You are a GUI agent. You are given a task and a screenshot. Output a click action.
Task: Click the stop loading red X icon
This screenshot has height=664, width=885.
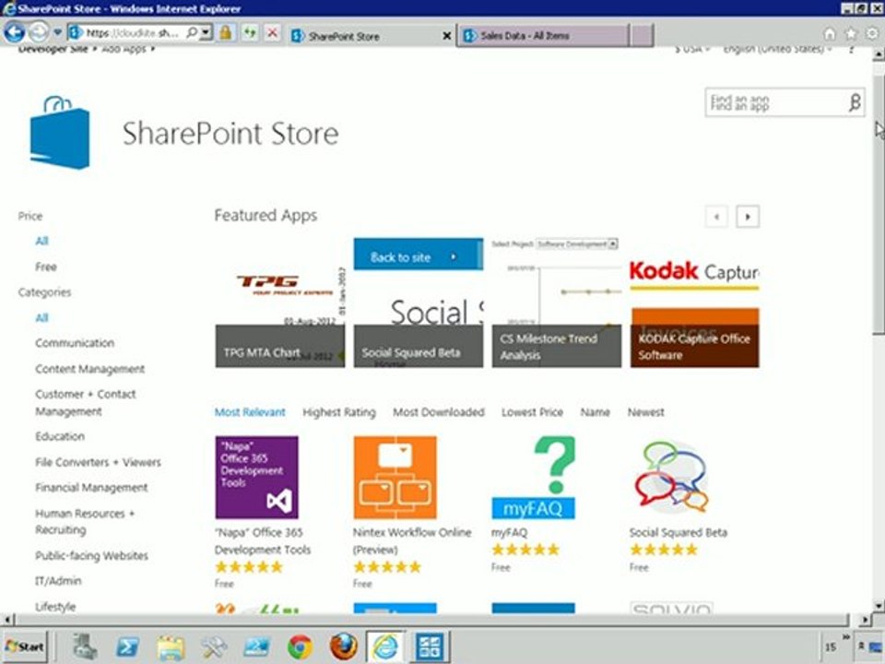[x=272, y=33]
